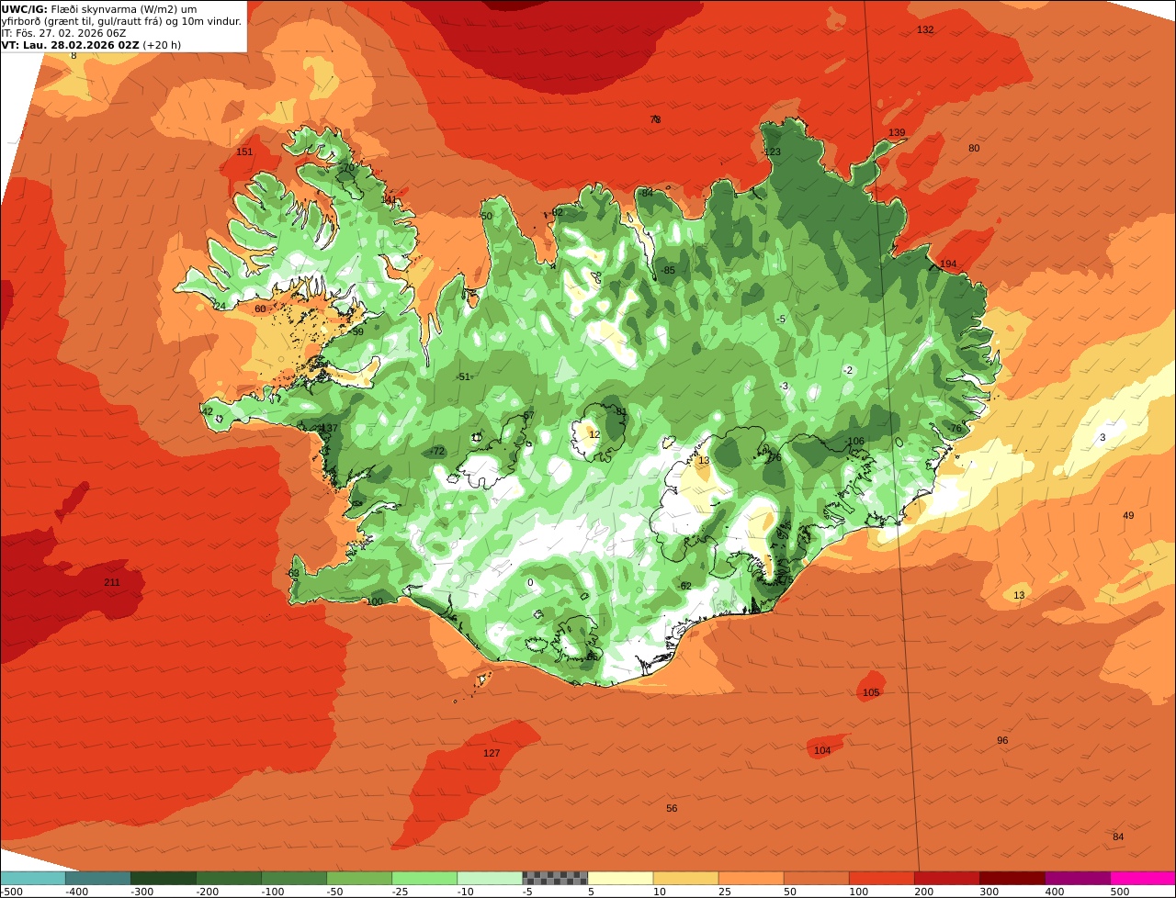Image resolution: width=1176 pixels, height=898 pixels.
Task: Click the light green -25 to -10 swatch
Action: click(x=424, y=878)
